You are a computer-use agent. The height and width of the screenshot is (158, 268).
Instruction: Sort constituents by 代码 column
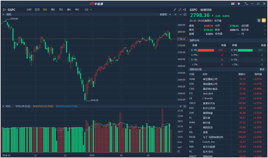click(191, 74)
